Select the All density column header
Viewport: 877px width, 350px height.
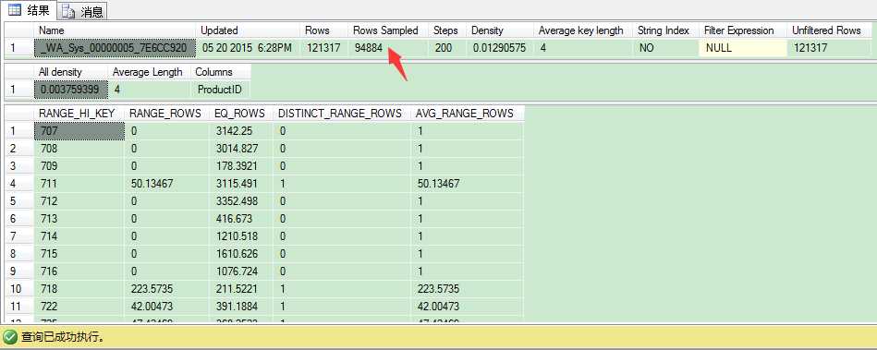point(71,72)
